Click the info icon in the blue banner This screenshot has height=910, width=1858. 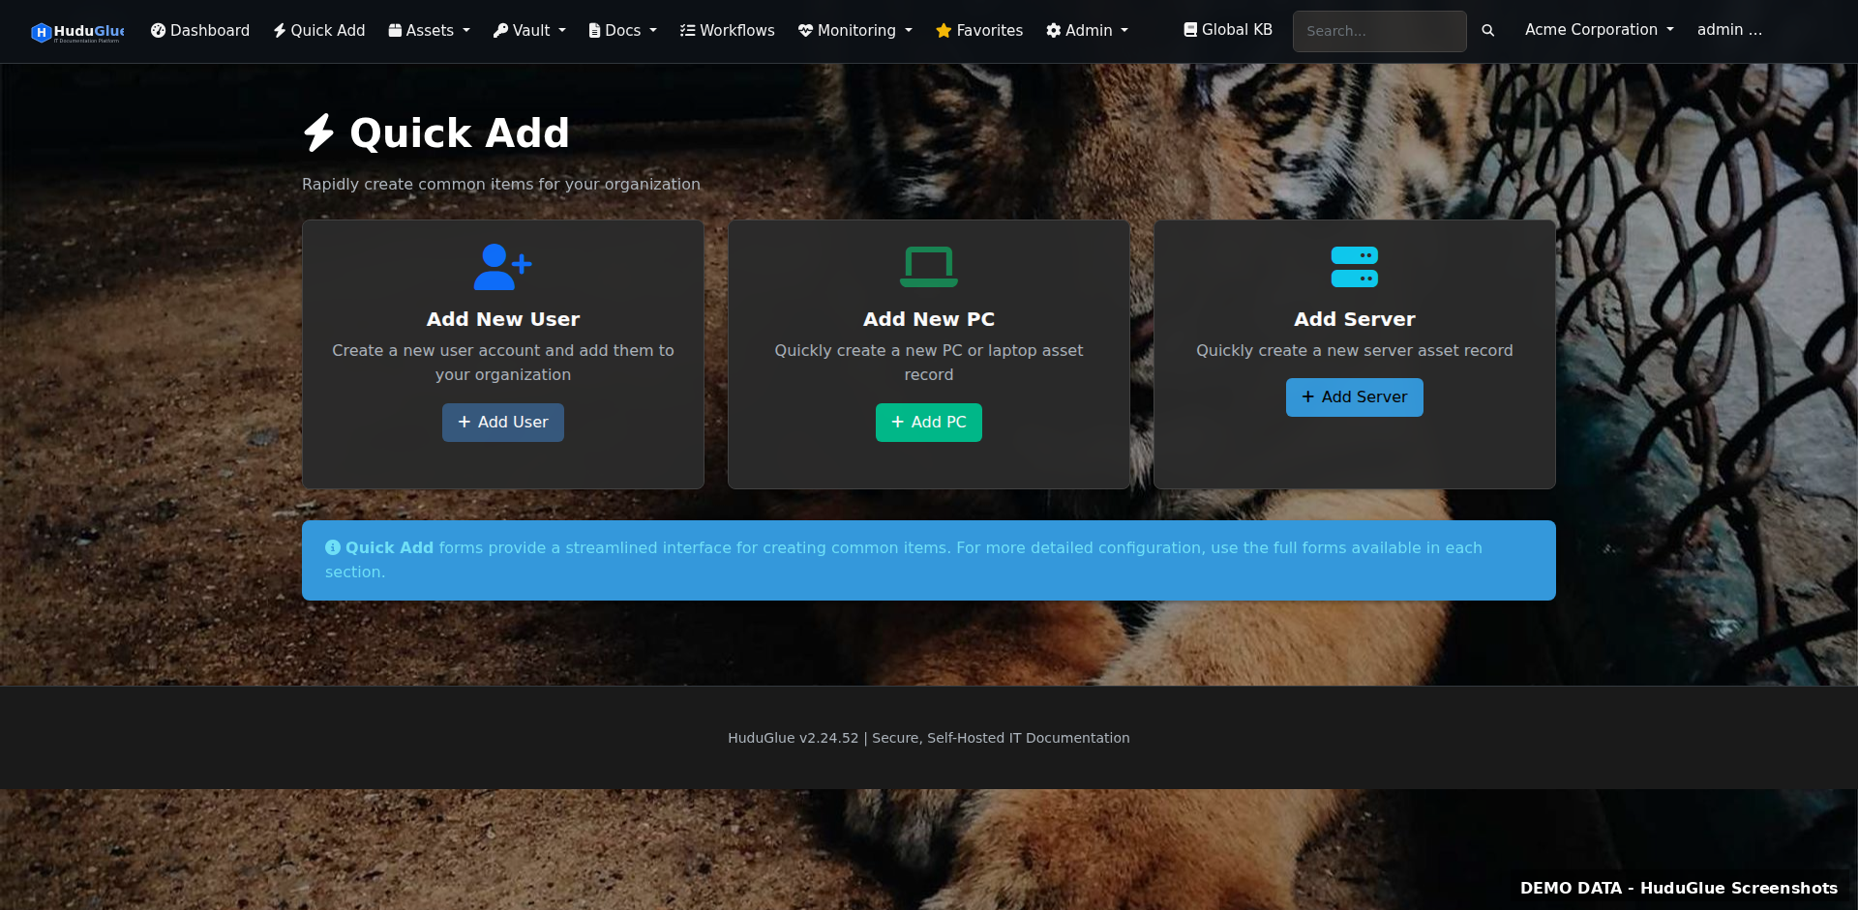(333, 547)
